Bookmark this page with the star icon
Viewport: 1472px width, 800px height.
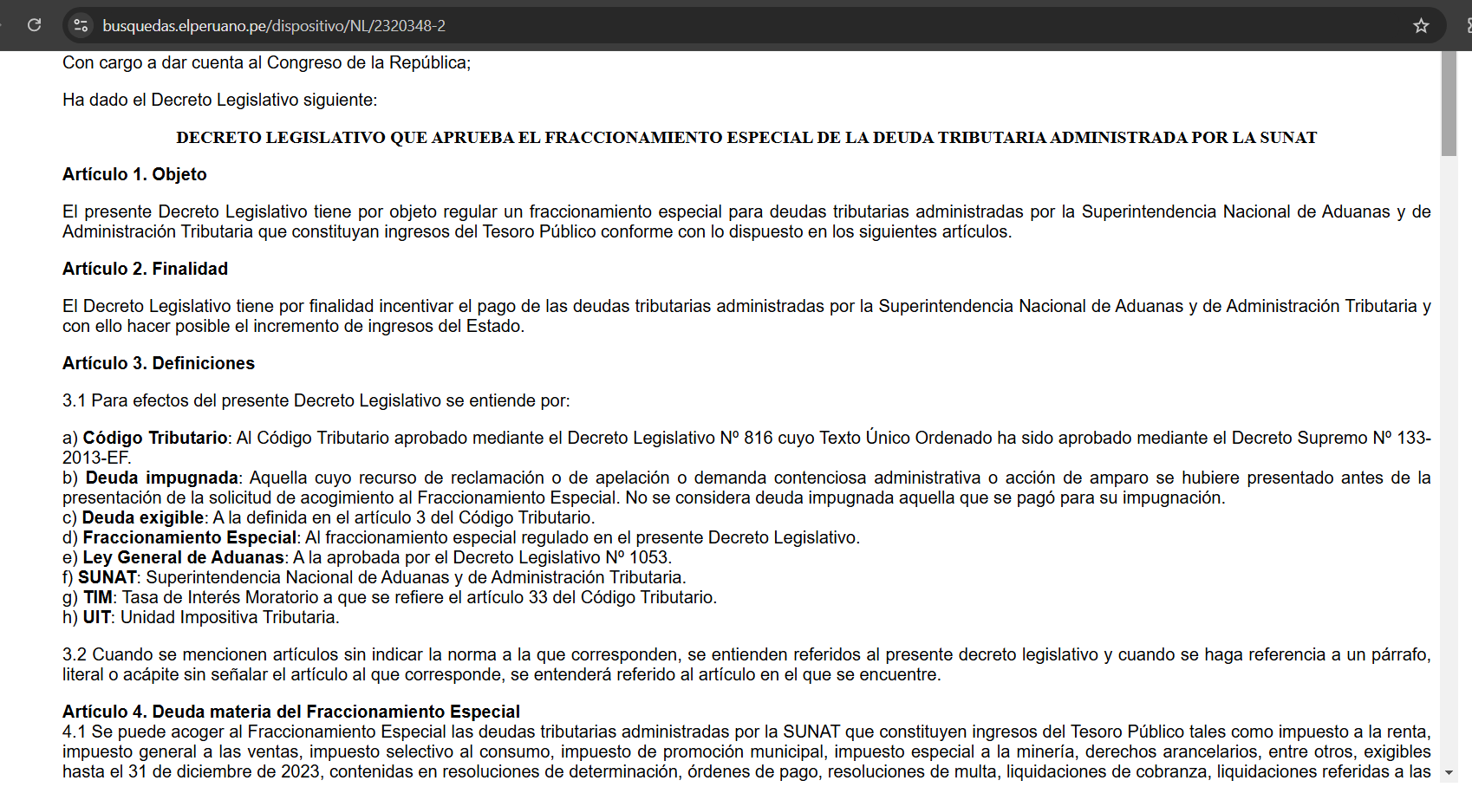point(1421,25)
